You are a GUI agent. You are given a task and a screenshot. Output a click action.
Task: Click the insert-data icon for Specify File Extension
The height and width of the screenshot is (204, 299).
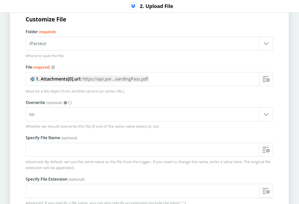266,191
